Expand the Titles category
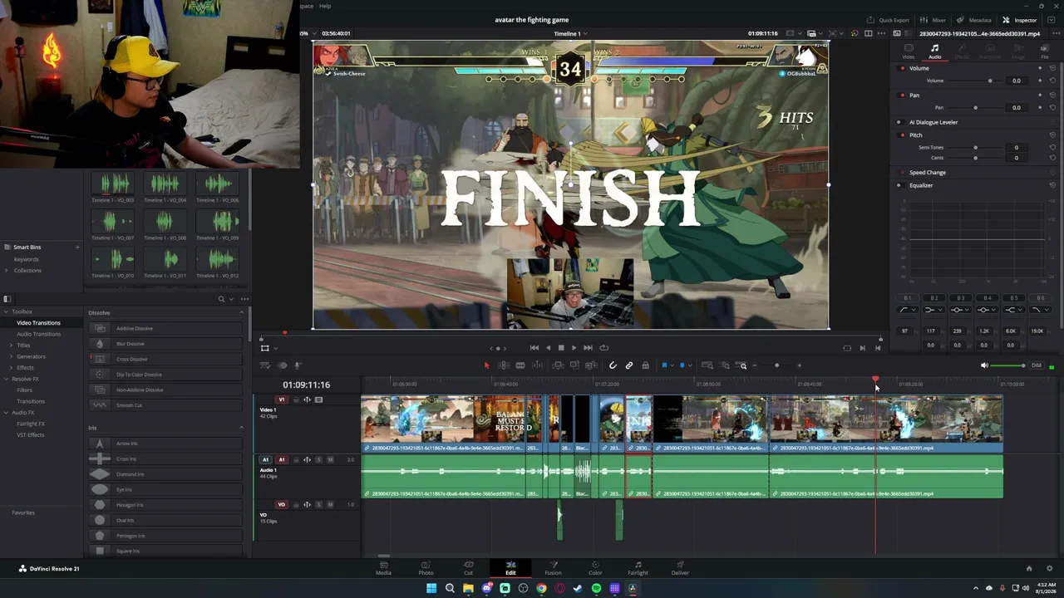The height and width of the screenshot is (598, 1064). [x=12, y=345]
